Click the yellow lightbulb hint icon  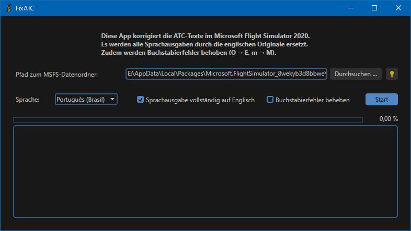coord(392,74)
